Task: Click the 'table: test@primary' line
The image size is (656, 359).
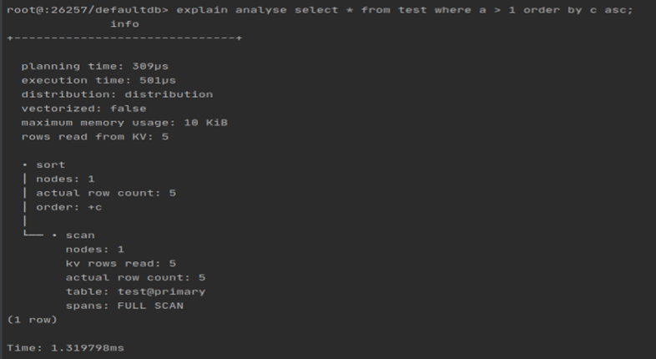Action: (x=135, y=291)
